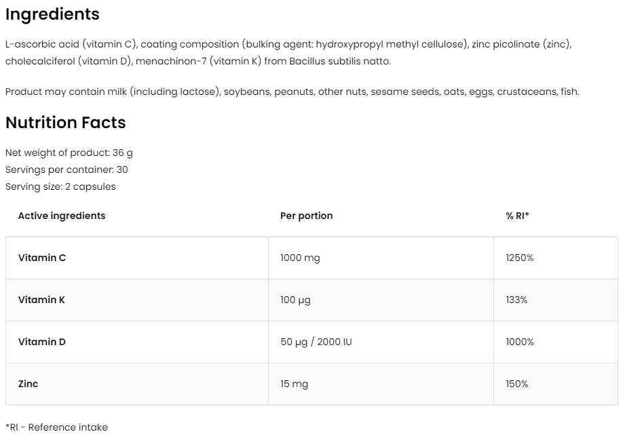Click the 150% reference intake value
This screenshot has height=438, width=625.
517,384
